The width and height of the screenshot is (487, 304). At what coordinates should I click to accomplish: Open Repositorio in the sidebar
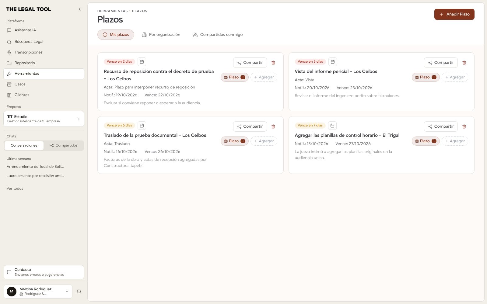coord(44,63)
